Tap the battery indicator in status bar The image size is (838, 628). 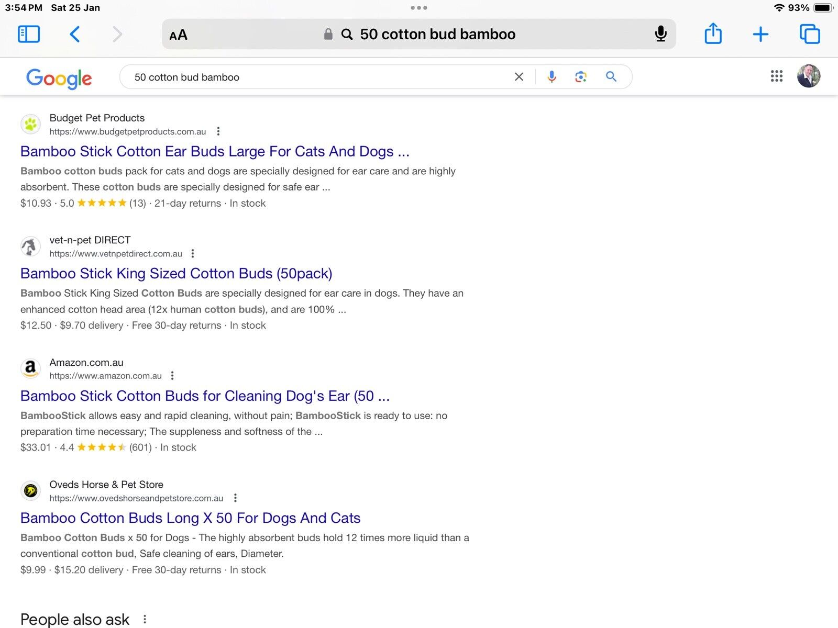[823, 8]
